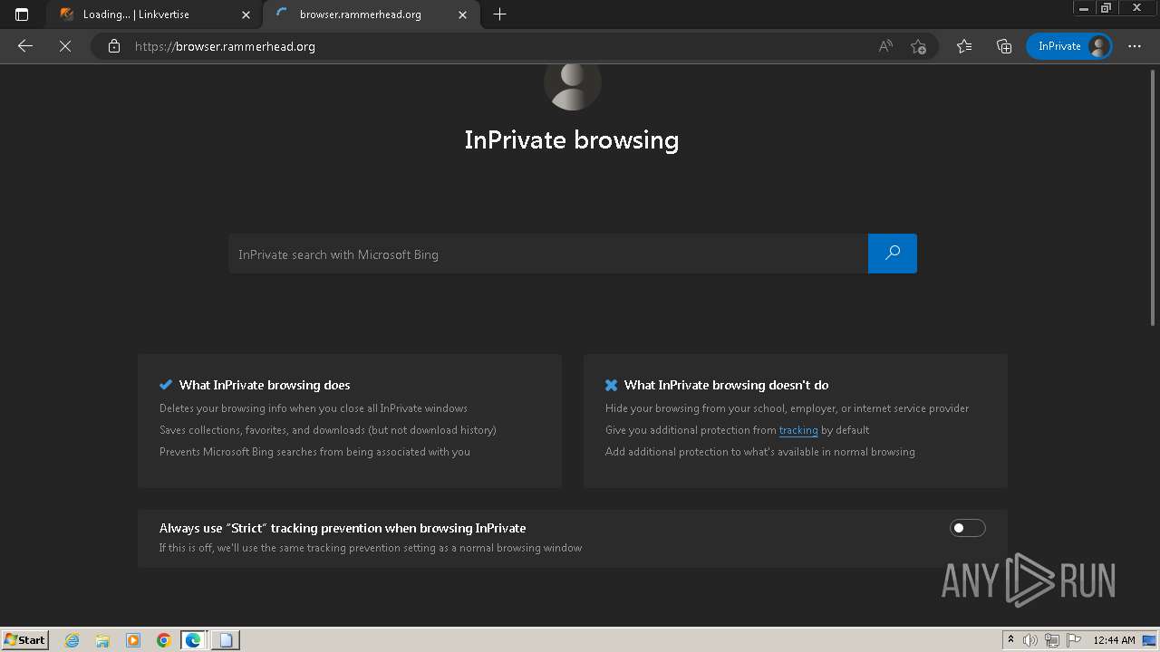1160x652 pixels.
Task: Switch to the Linkvertise loading tab
Action: tap(154, 14)
